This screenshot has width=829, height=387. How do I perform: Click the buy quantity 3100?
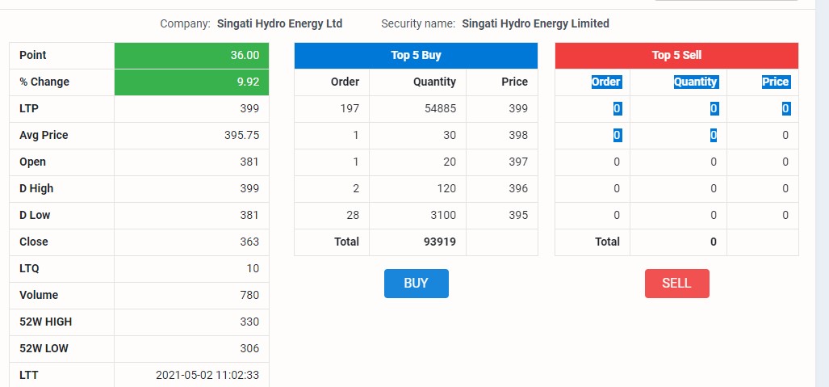(443, 215)
